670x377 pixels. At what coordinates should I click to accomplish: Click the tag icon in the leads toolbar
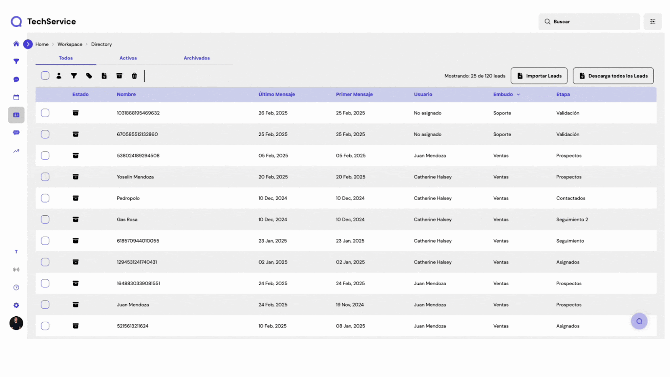(89, 76)
